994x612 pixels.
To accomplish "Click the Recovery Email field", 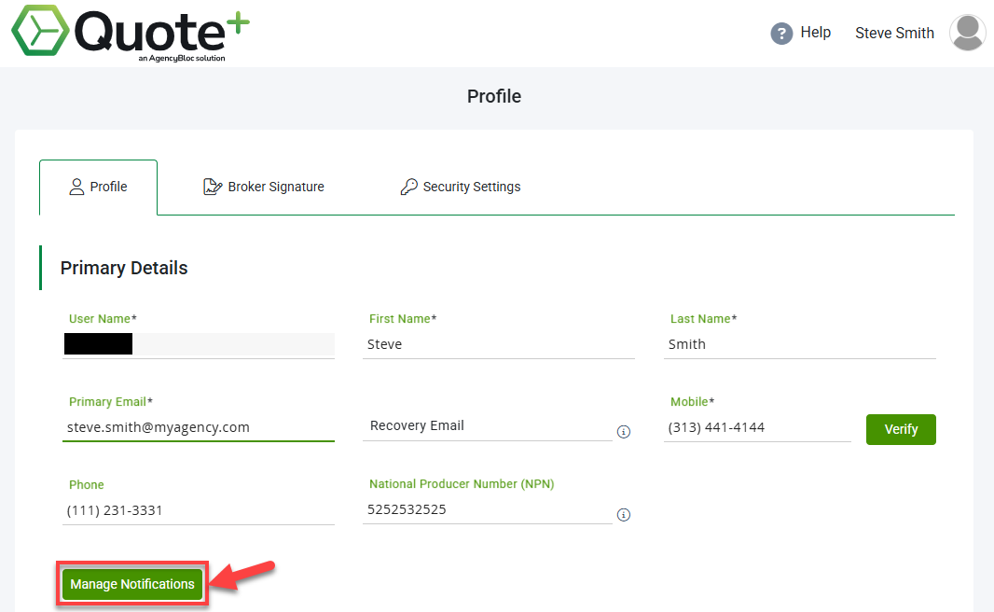I will click(x=487, y=426).
